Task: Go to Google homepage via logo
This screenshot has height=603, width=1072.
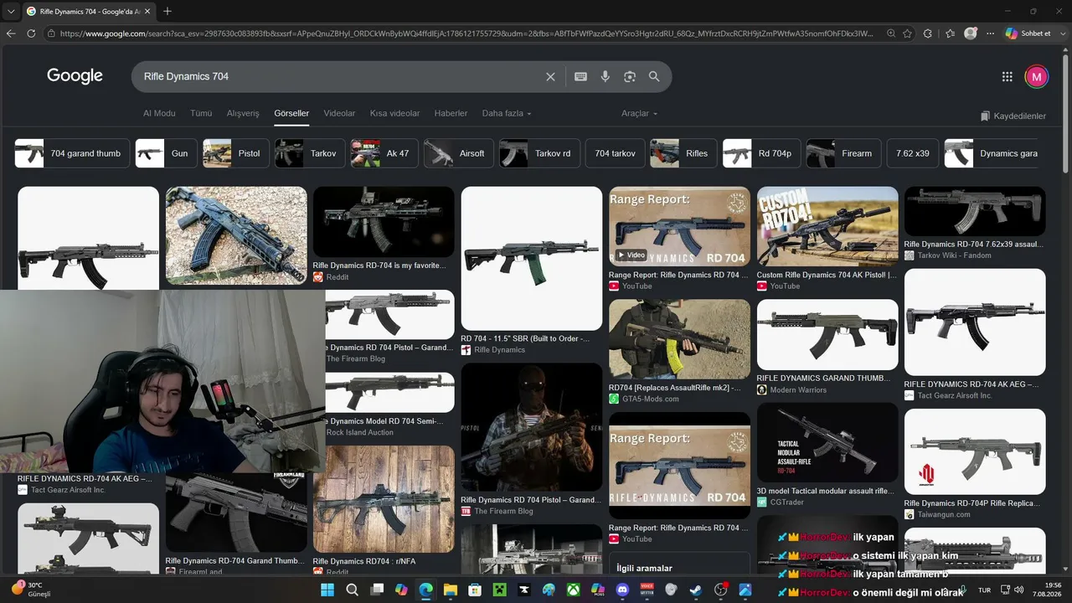Action: (x=75, y=76)
